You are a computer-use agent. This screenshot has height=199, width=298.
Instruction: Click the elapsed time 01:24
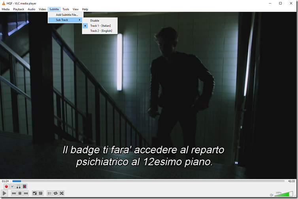tap(5, 181)
